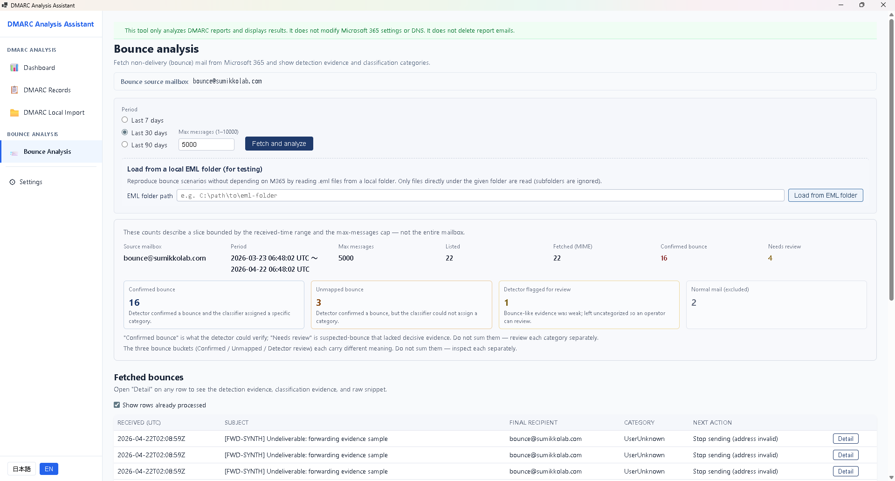Click the DMARC Local Import folder icon

coord(14,112)
